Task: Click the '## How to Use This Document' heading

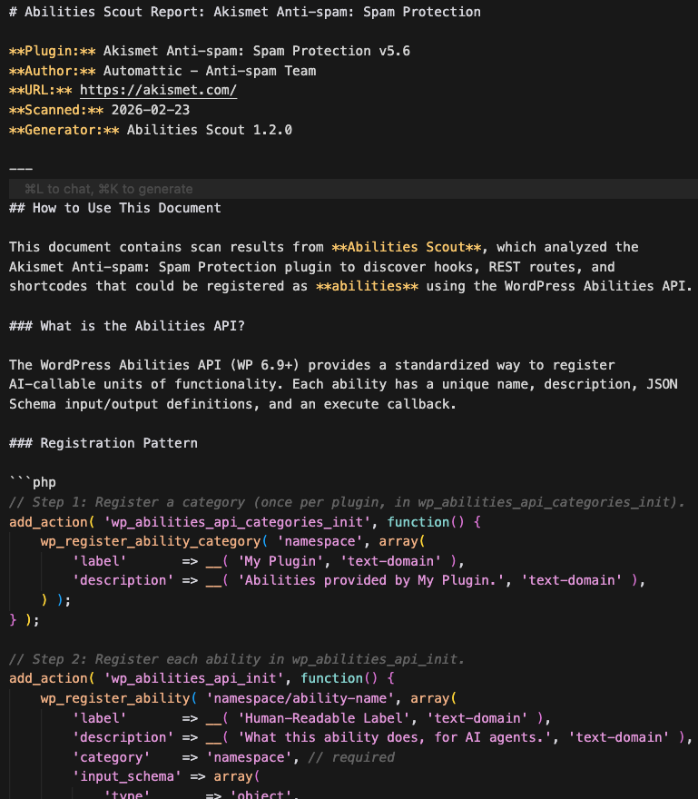Action: [x=115, y=208]
